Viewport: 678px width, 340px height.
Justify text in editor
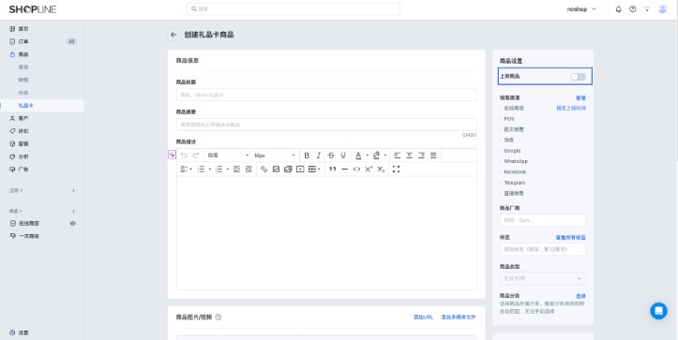pyautogui.click(x=433, y=155)
